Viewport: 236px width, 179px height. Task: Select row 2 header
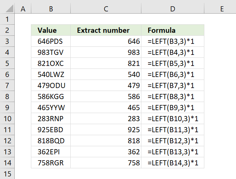click(x=7, y=30)
